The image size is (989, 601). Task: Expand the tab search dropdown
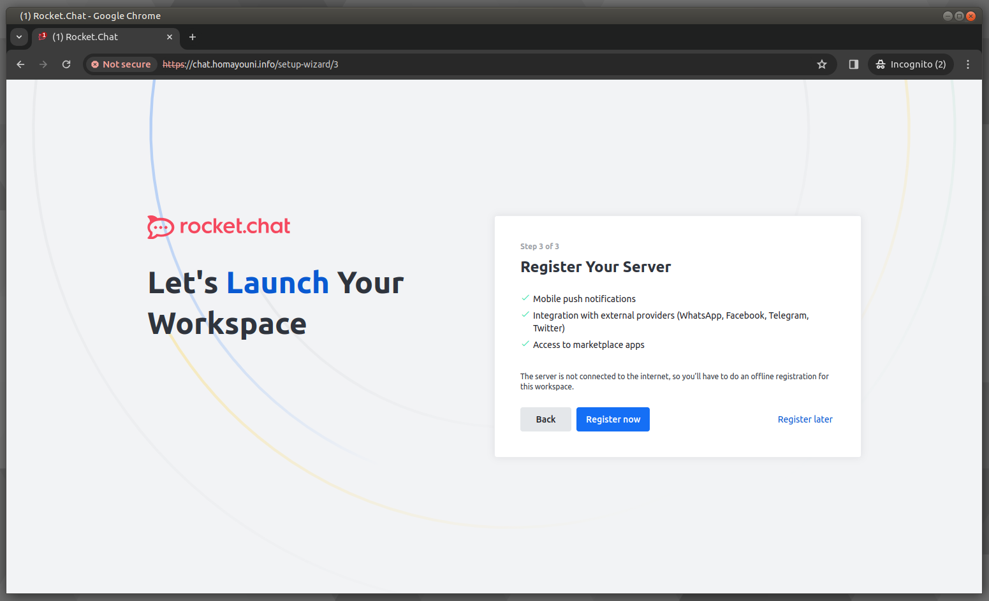(x=19, y=37)
